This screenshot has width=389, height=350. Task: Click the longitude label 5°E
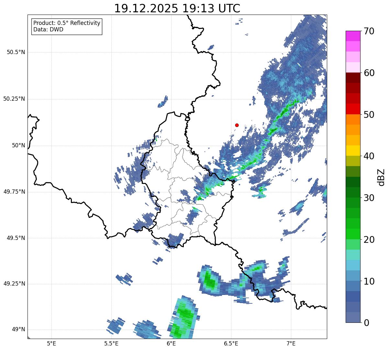(x=51, y=344)
